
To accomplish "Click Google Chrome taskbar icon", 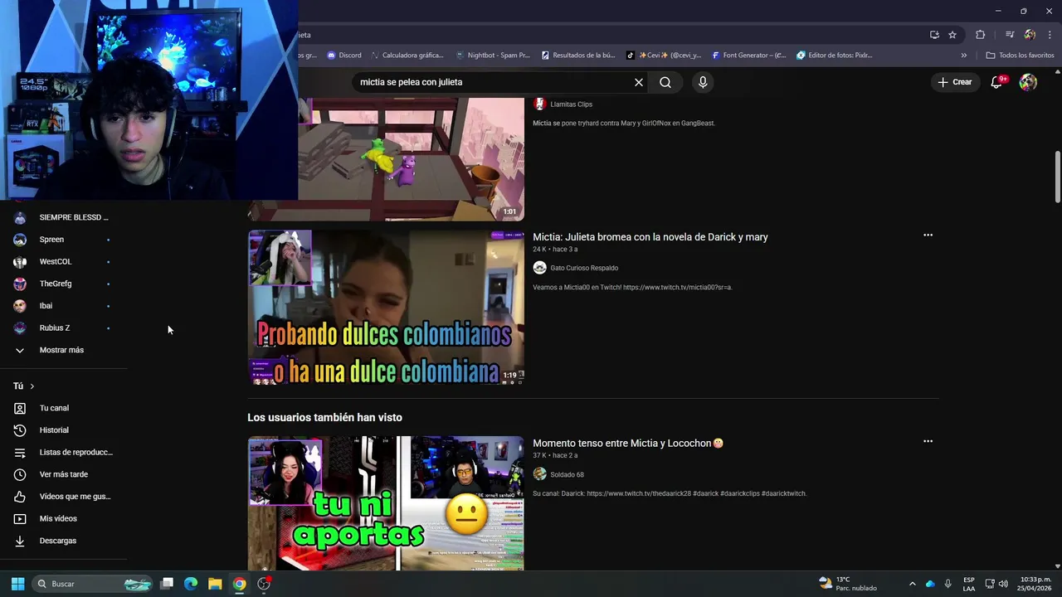I will (239, 584).
